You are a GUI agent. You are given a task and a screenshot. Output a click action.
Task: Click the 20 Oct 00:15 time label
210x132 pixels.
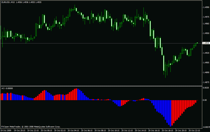click(46, 130)
